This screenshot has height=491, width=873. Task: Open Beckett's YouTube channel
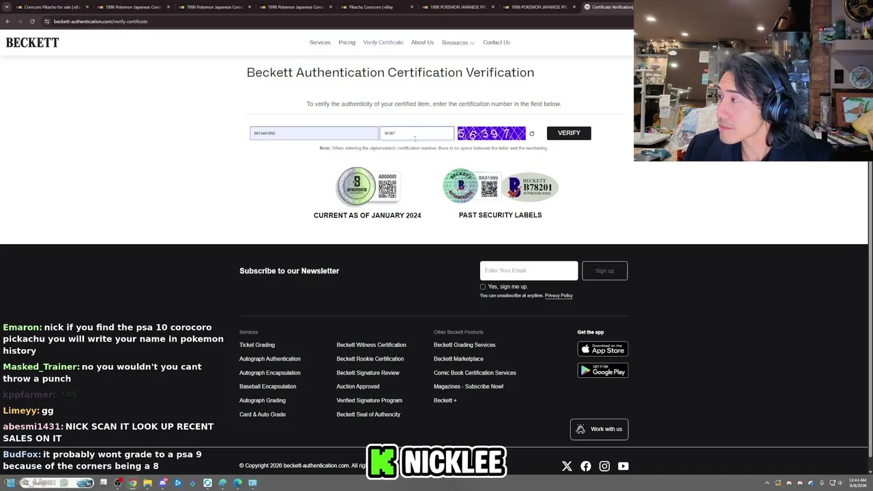coord(623,466)
